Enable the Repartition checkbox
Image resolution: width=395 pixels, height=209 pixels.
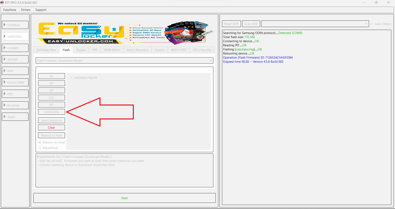click(40, 148)
